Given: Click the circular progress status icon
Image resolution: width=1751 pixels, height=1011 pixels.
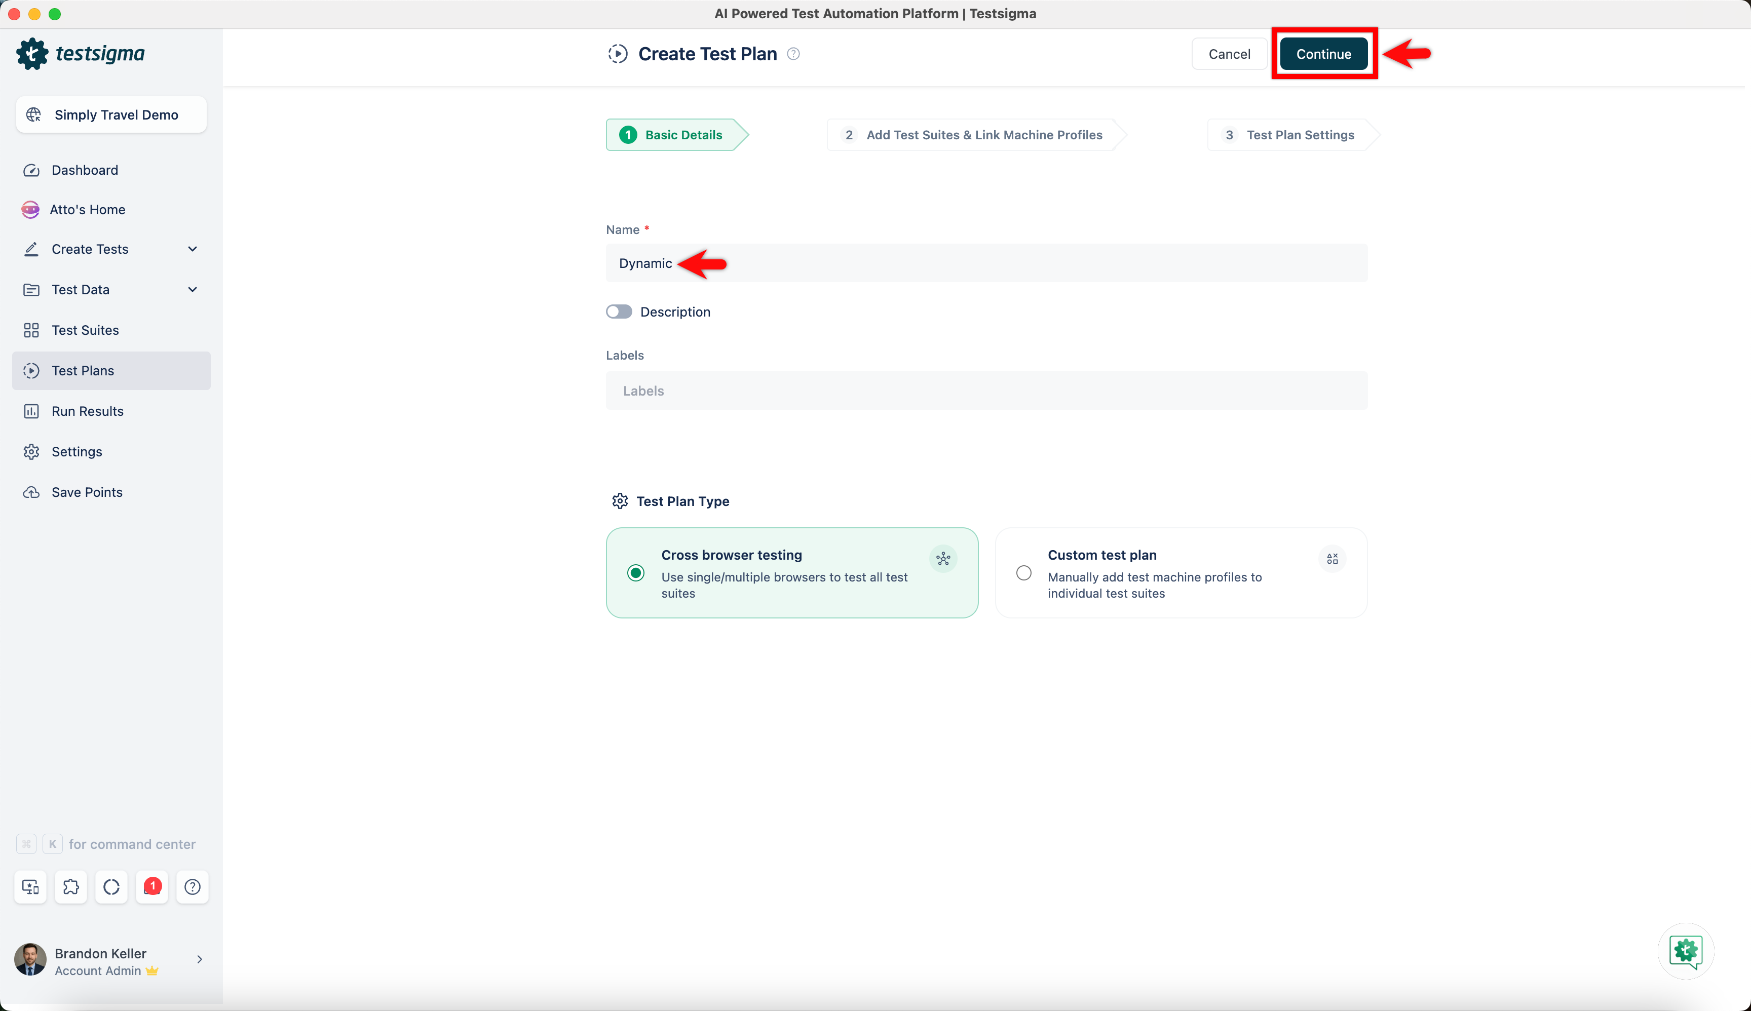Looking at the screenshot, I should point(111,887).
